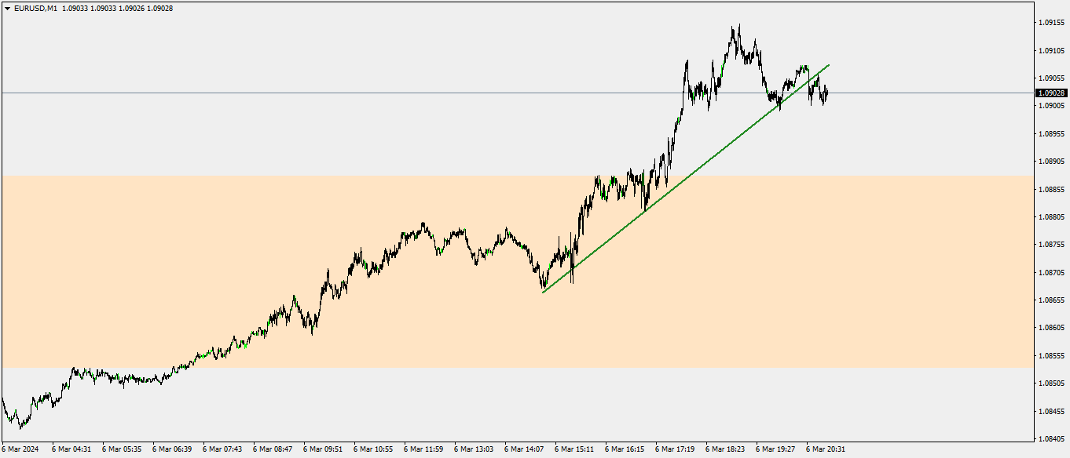Click the '6 Mar 20:31' time label
The width and height of the screenshot is (1070, 458).
point(826,450)
